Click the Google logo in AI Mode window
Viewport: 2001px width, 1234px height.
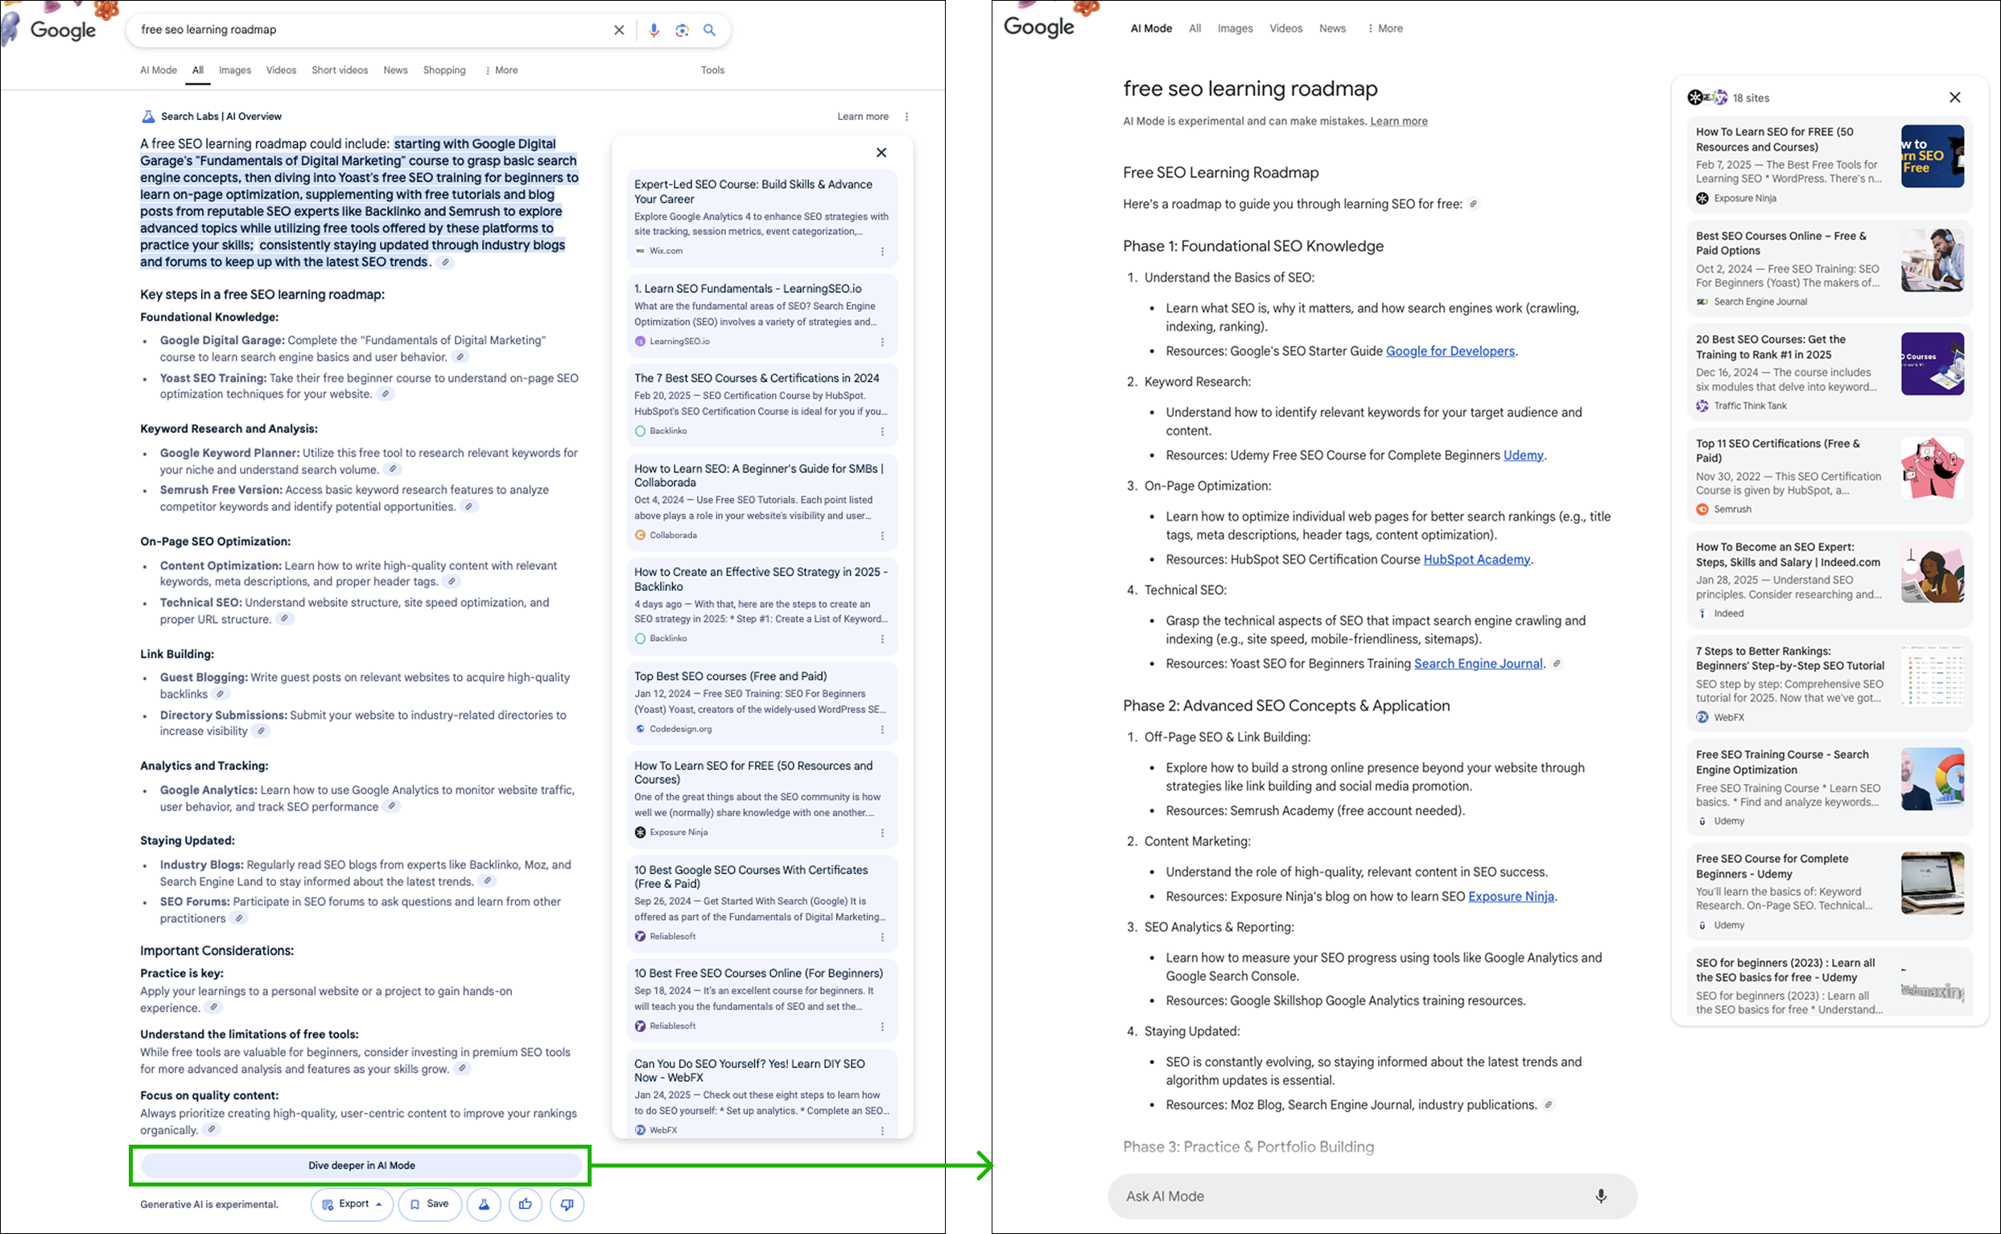tap(1039, 27)
